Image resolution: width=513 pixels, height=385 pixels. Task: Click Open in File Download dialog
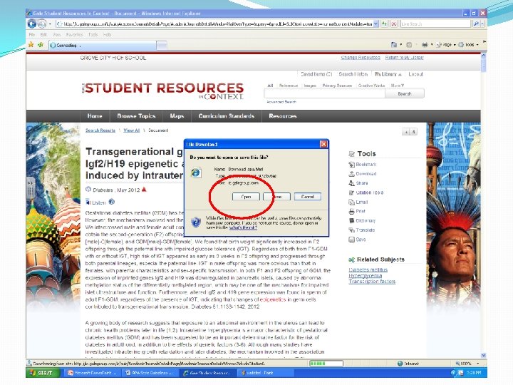(x=246, y=197)
